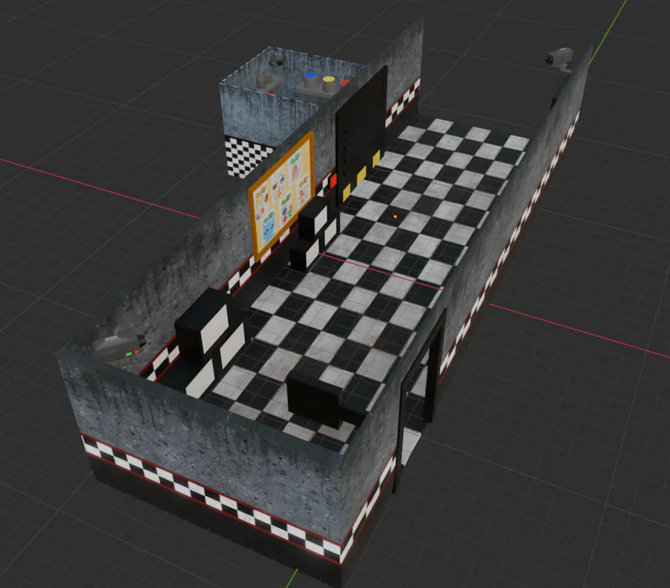This screenshot has height=588, width=670.
Task: Select the gray cylinders on the box top
Action: pyautogui.click(x=265, y=81)
